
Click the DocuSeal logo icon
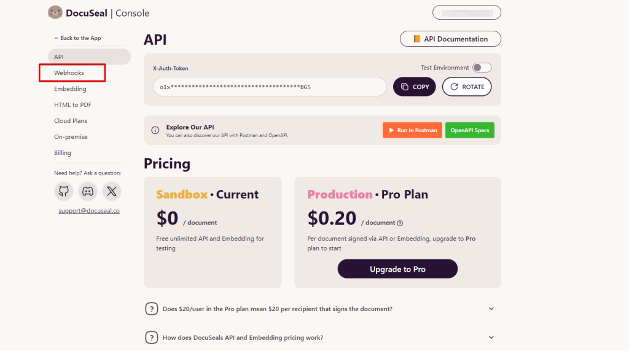pyautogui.click(x=55, y=13)
